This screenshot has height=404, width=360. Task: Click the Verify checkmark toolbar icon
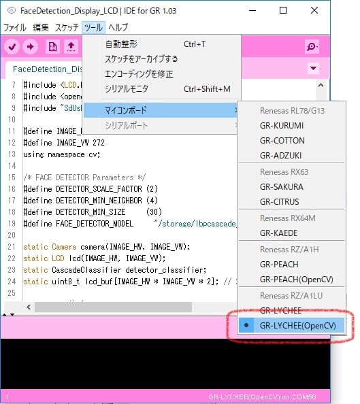coord(12,47)
